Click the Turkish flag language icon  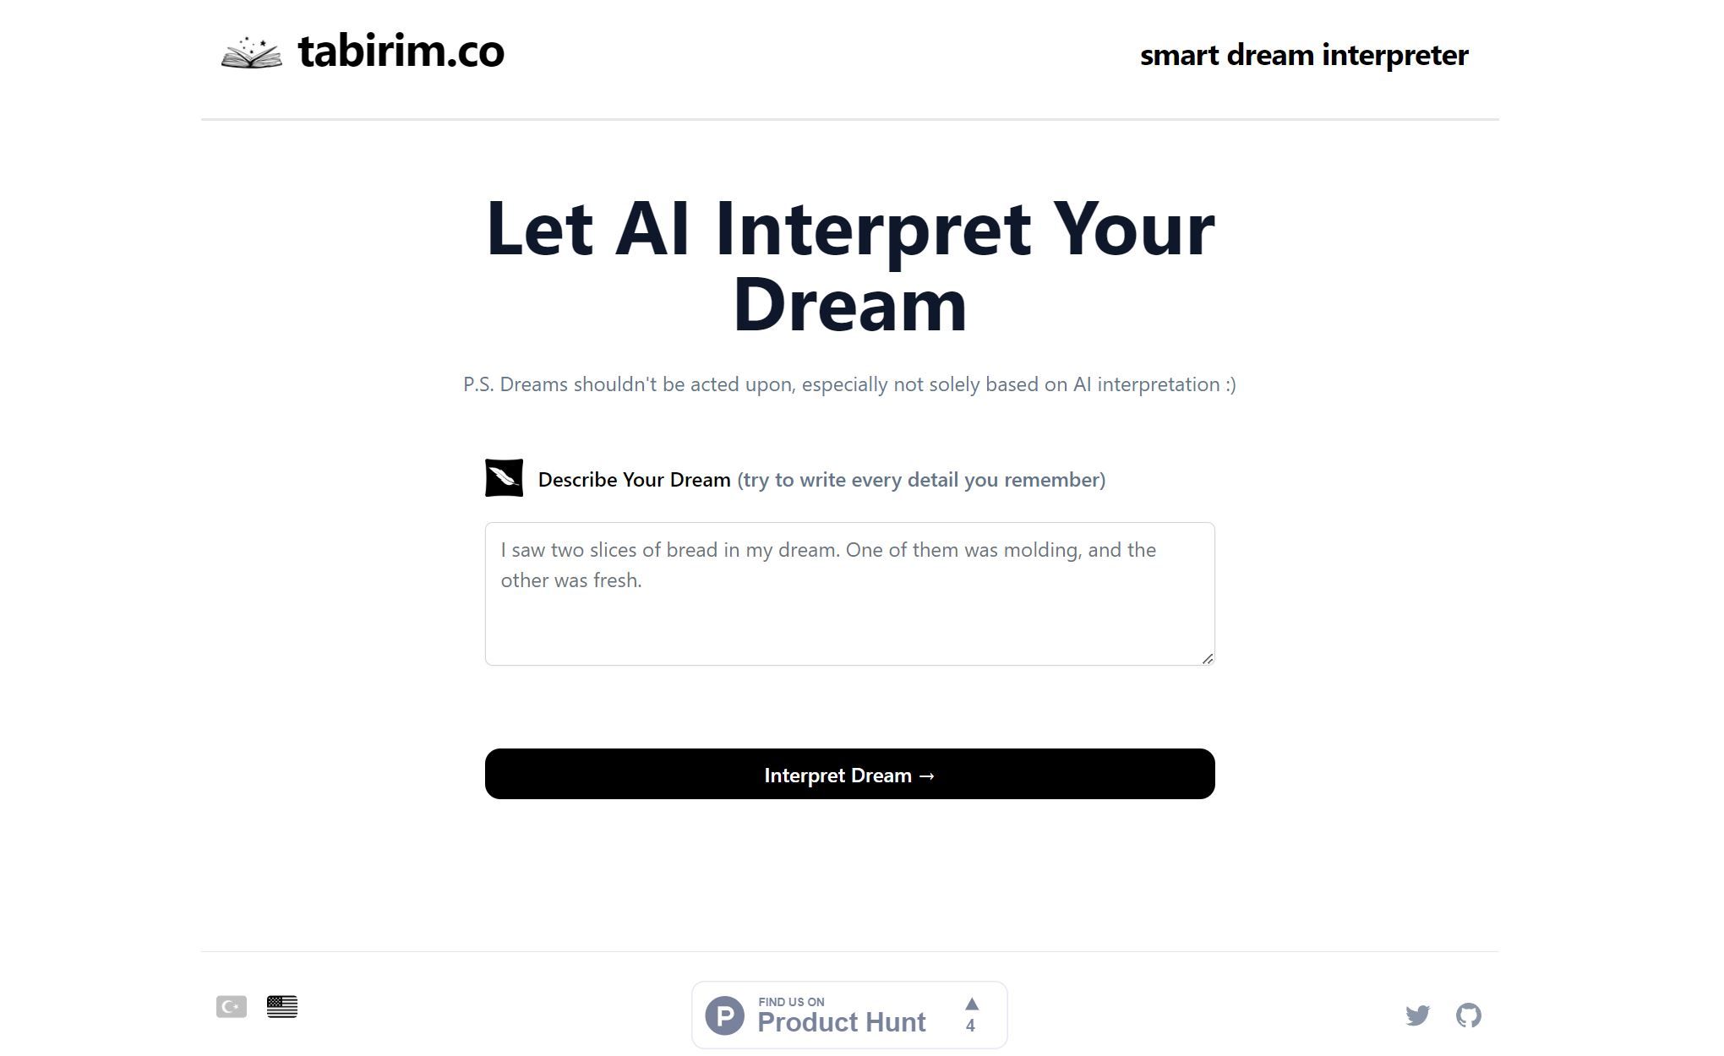230,1007
